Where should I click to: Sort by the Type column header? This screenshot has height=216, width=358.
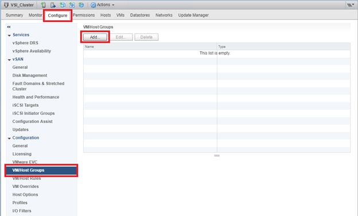(283, 47)
